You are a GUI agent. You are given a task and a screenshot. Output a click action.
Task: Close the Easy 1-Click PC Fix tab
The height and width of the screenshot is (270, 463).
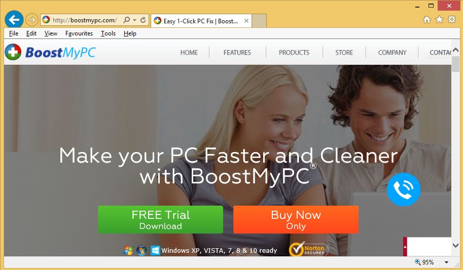point(246,21)
